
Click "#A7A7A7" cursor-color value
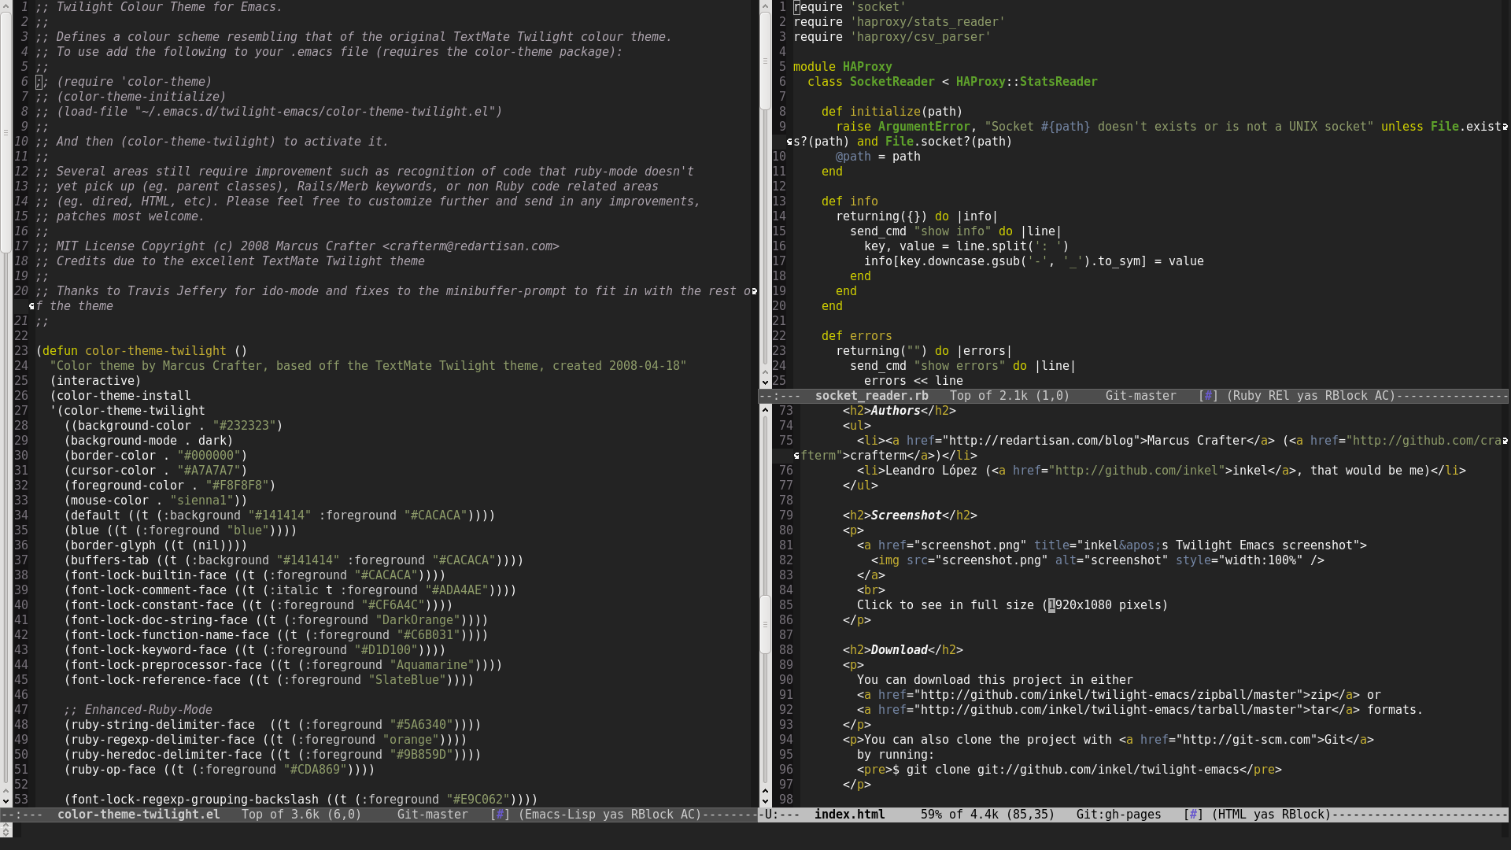pyautogui.click(x=209, y=471)
